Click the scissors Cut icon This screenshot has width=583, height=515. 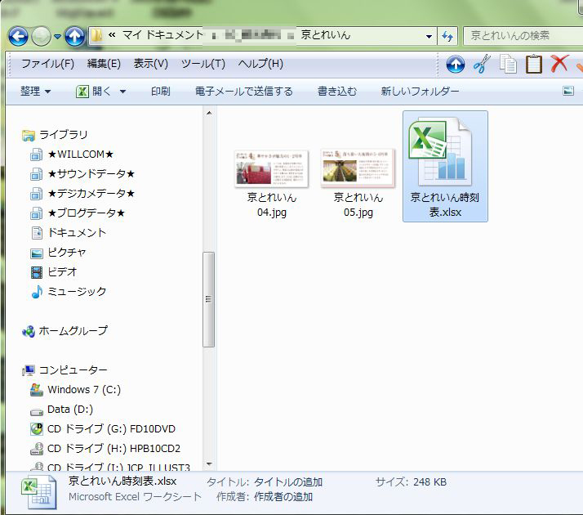click(482, 64)
